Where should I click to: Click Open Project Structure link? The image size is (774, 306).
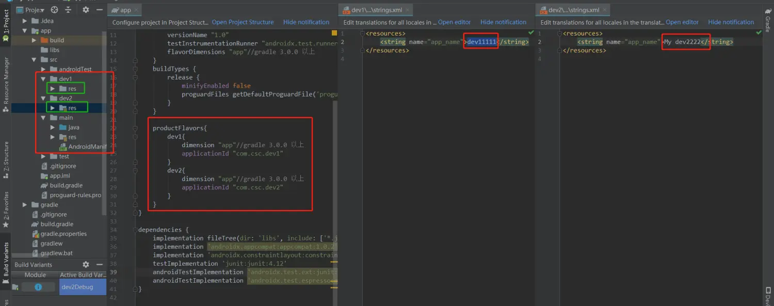(243, 22)
